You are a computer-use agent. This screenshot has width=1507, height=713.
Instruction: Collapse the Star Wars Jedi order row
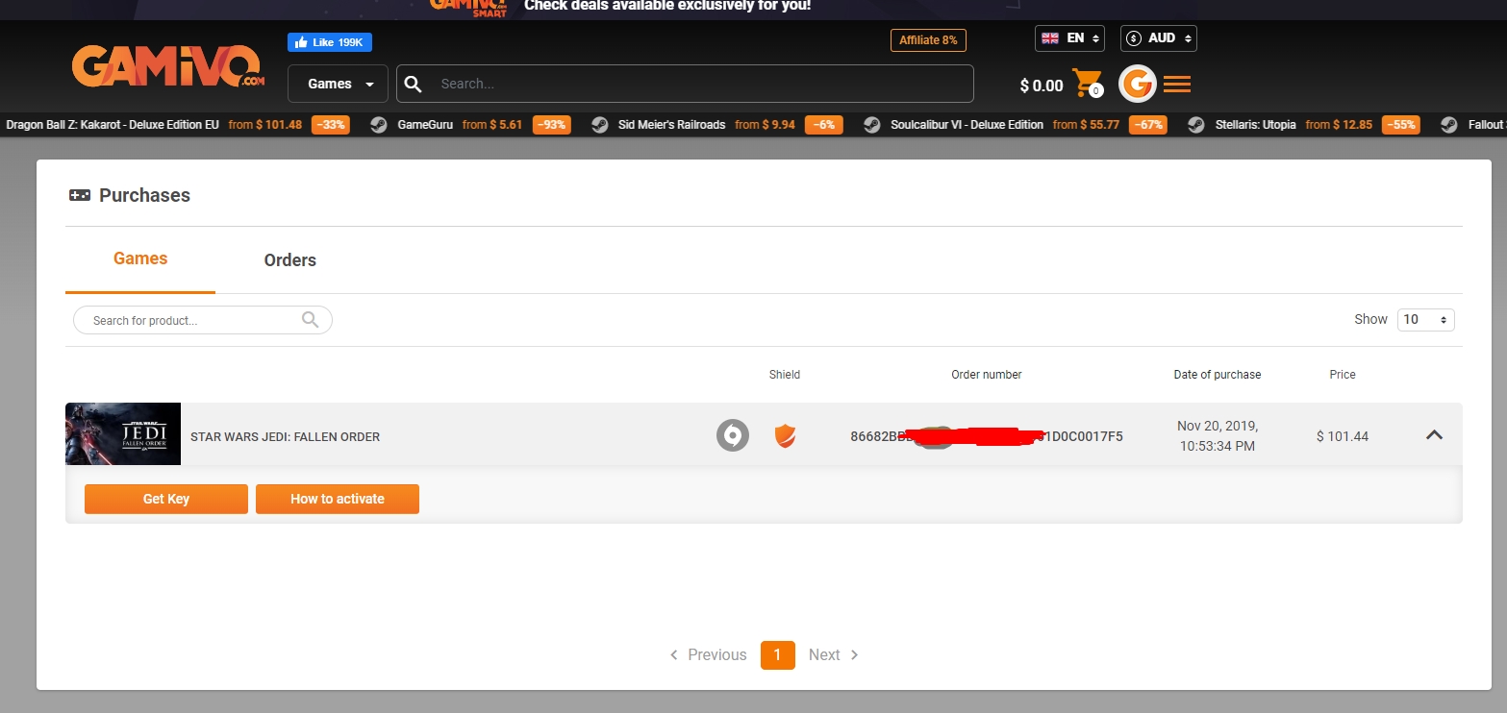tap(1434, 435)
